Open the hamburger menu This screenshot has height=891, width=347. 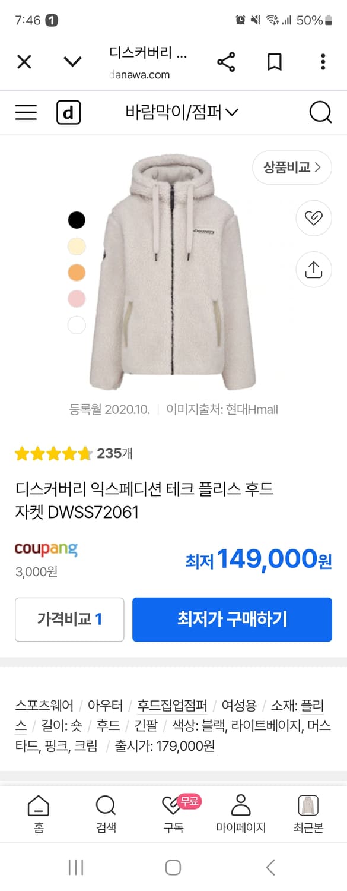tap(25, 112)
